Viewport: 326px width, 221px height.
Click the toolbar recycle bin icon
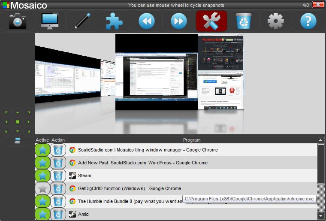[x=244, y=21]
